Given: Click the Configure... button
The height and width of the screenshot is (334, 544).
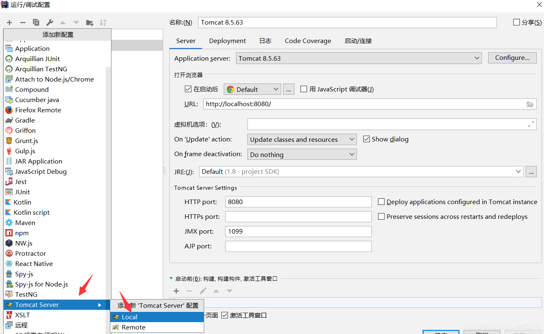Looking at the screenshot, I should (512, 58).
